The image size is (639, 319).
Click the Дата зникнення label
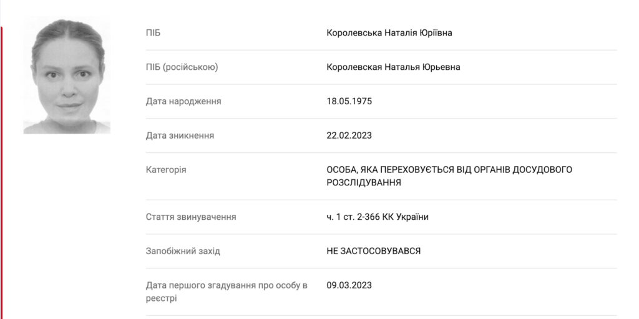(x=180, y=135)
